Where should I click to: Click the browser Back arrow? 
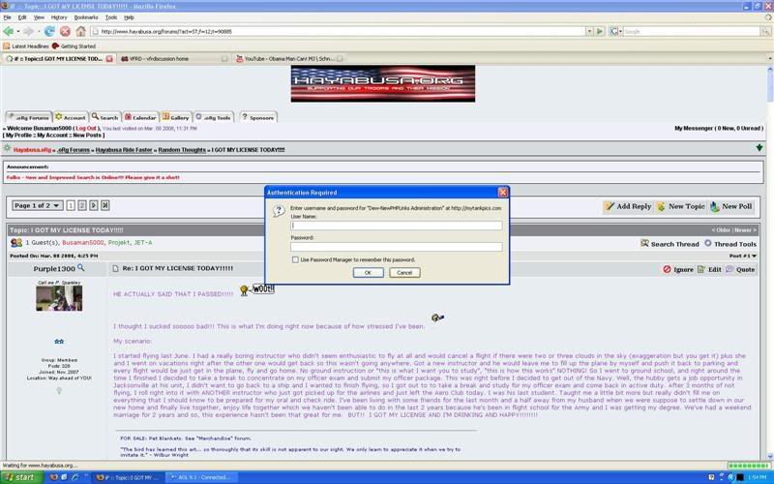point(9,31)
